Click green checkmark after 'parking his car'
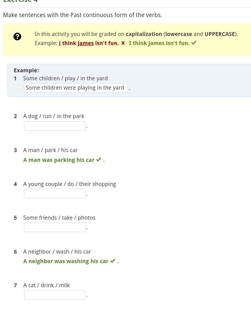Image resolution: width=251 pixels, height=316 pixels. (98, 160)
